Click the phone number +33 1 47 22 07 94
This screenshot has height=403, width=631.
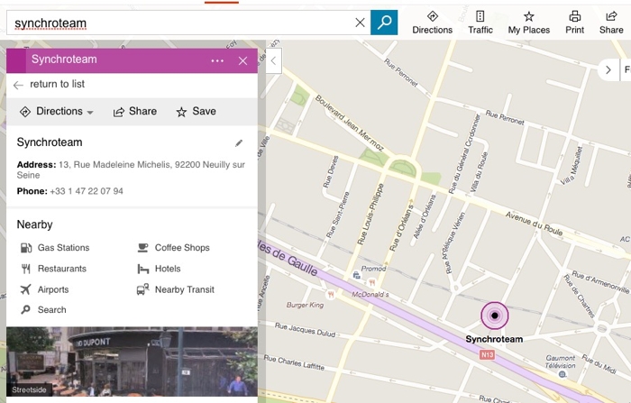tap(87, 191)
